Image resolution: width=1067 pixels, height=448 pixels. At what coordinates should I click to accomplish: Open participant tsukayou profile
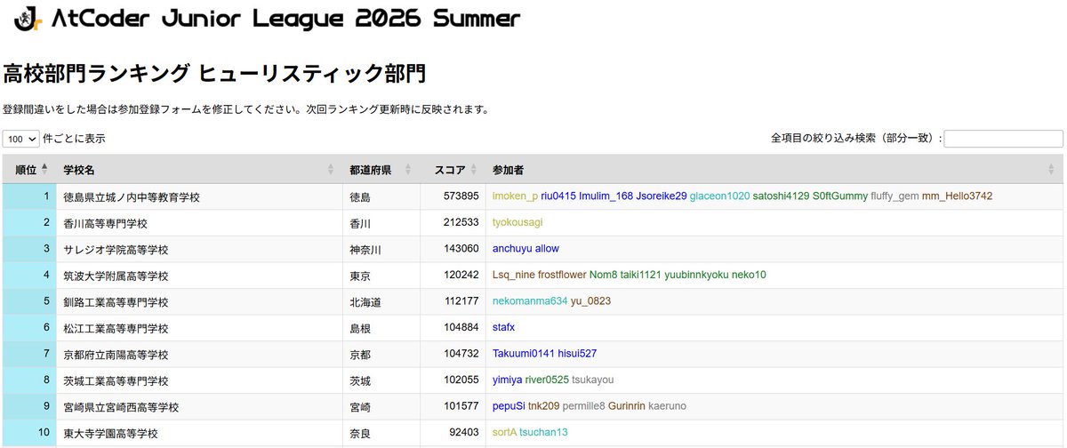pos(593,380)
